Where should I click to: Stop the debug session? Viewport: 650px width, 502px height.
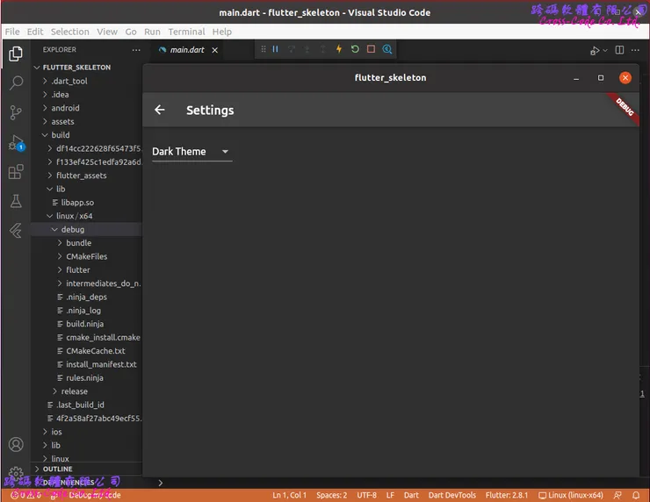coord(371,49)
